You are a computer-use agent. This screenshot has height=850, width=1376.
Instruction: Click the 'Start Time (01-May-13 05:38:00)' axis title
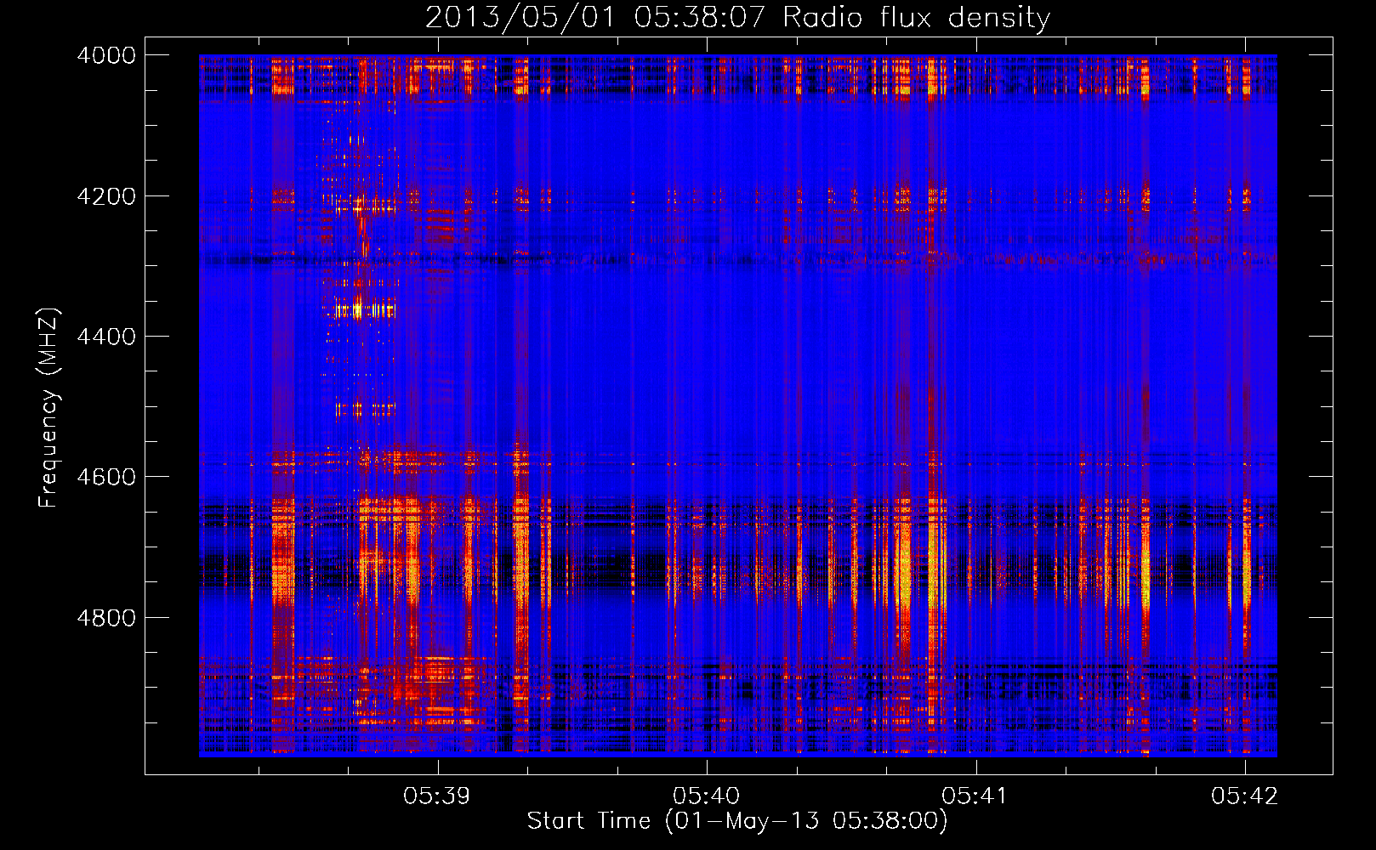point(737,821)
